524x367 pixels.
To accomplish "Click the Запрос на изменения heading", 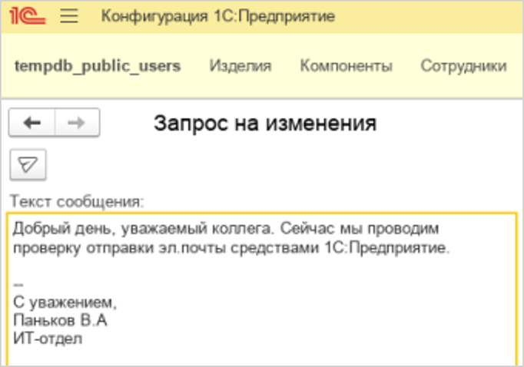I will 265,123.
